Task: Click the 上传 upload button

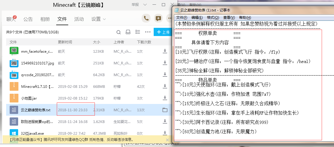Action: (x=163, y=32)
